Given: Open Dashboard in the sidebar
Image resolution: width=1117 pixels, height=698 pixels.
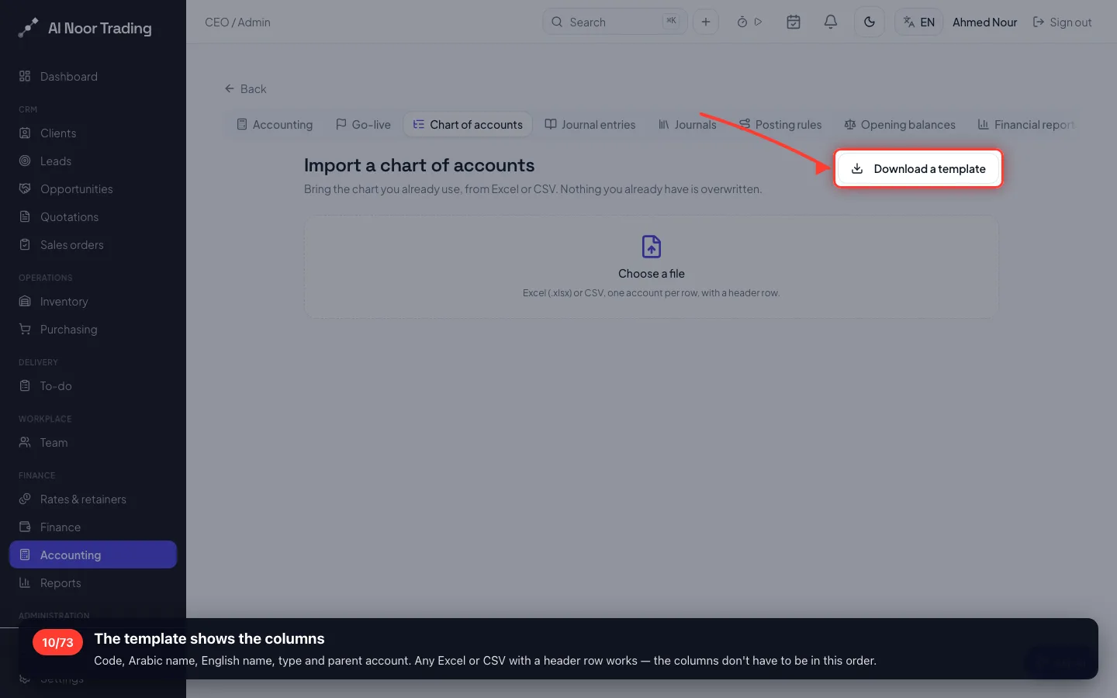Looking at the screenshot, I should pos(93,76).
